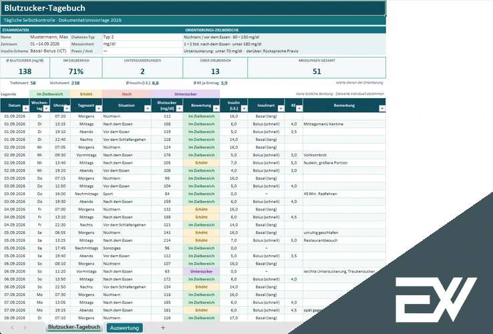Image resolution: width=493 pixels, height=334 pixels.
Task: Select the Blutzucker-Tagebuch sheet tab
Action: (74, 327)
